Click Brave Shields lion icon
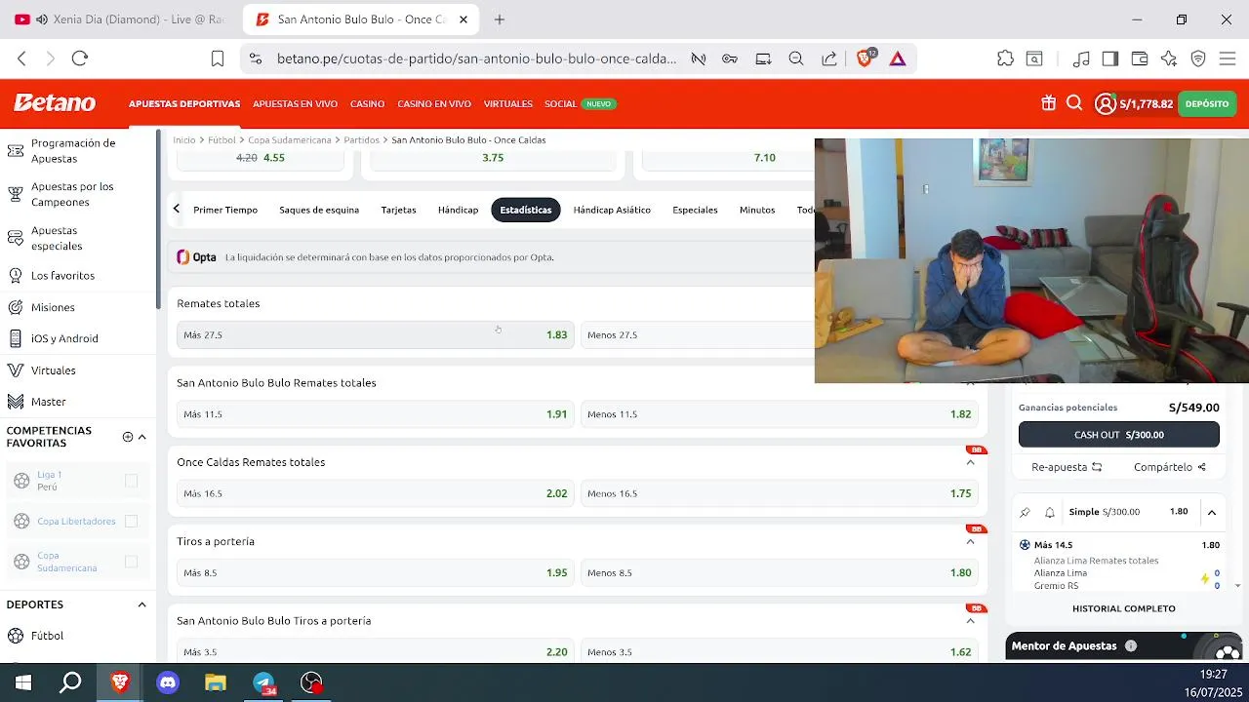 864,58
